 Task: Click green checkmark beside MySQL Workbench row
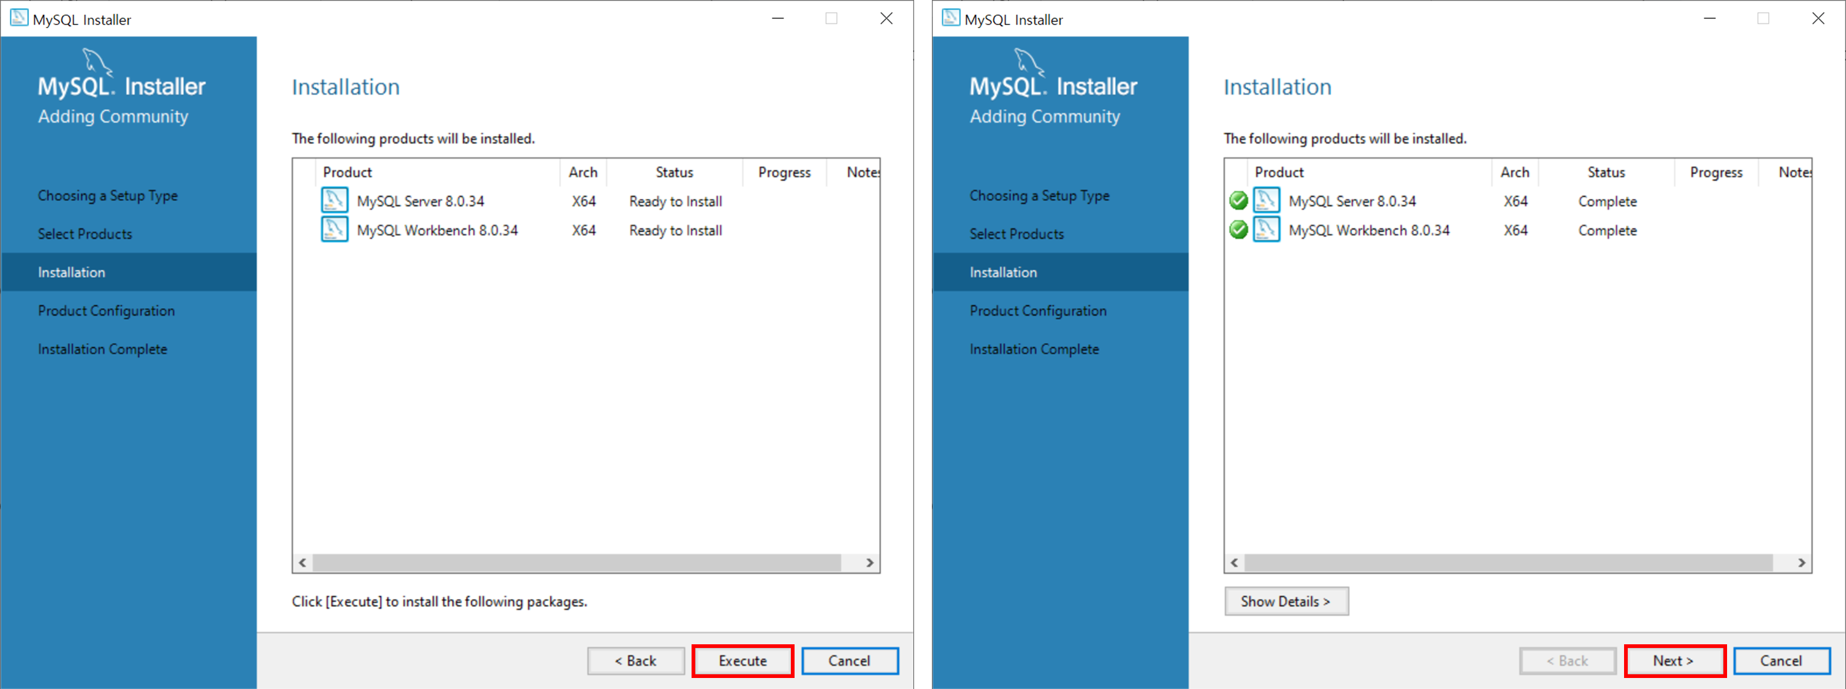tap(1238, 230)
